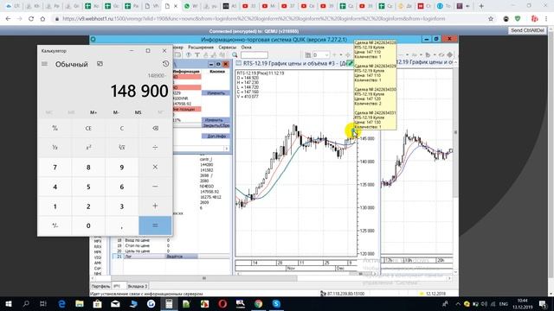Click digit 5 in Calculator
This screenshot has width=554, height=311.
(x=88, y=187)
